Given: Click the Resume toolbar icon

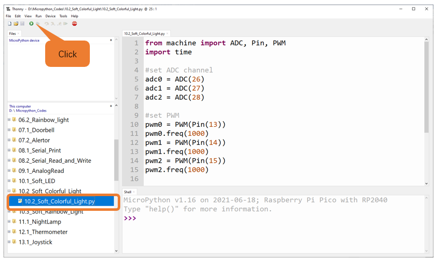Looking at the screenshot, I should 65,24.
